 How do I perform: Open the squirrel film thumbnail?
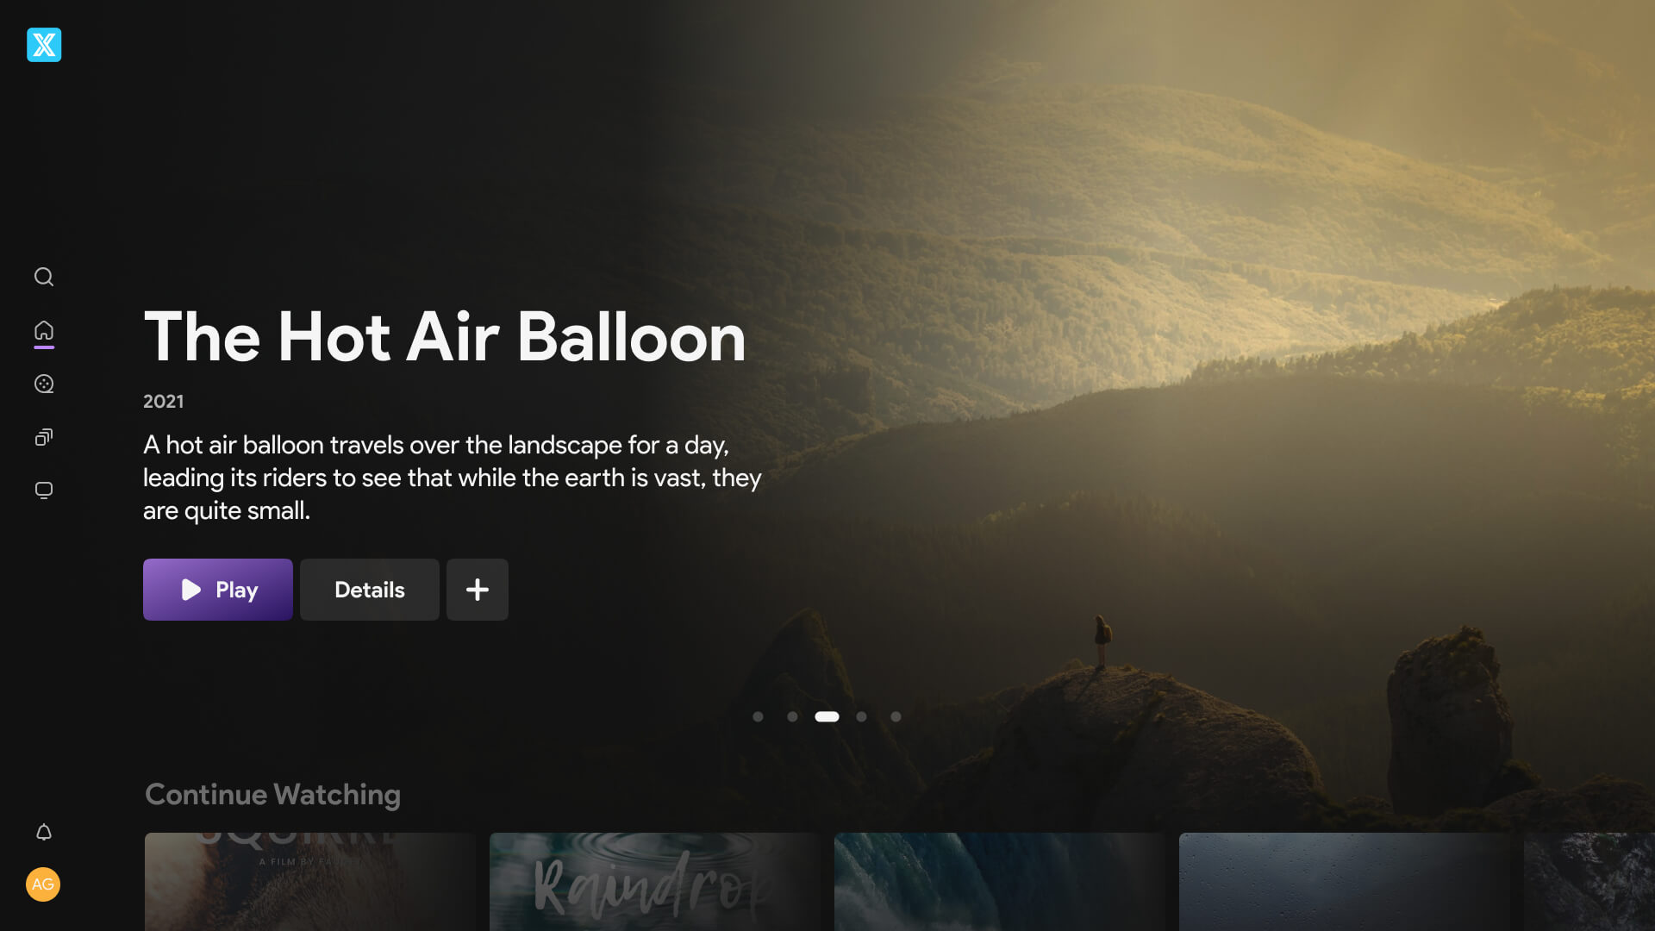[310, 882]
